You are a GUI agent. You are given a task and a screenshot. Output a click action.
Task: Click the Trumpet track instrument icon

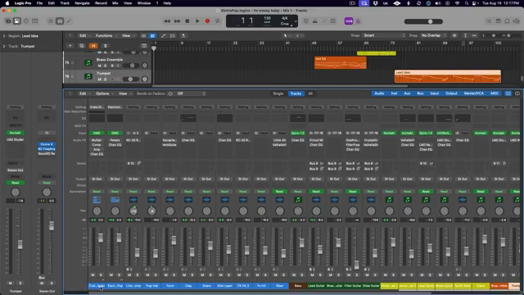tap(88, 76)
